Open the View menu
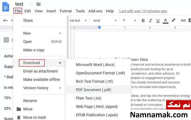Image resolution: width=191 pixels, height=120 pixels. pyautogui.click(x=39, y=11)
